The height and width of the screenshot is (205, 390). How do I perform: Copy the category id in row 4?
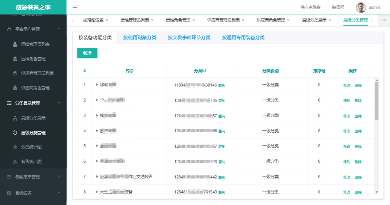(x=222, y=131)
